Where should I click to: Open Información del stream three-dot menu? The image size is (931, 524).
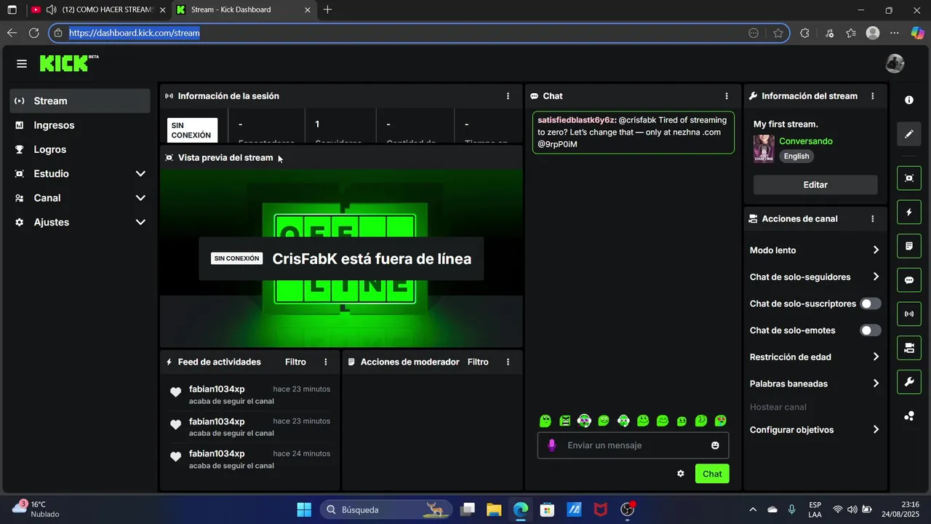873,96
